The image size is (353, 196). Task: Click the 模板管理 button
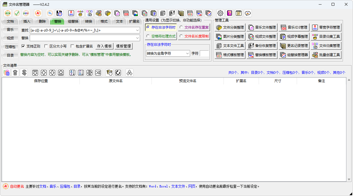pyautogui.click(x=123, y=46)
